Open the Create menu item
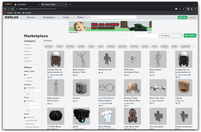 tap(66, 17)
